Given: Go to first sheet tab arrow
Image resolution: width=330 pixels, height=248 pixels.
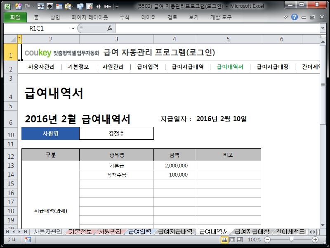Looking at the screenshot, I should pos(7,232).
